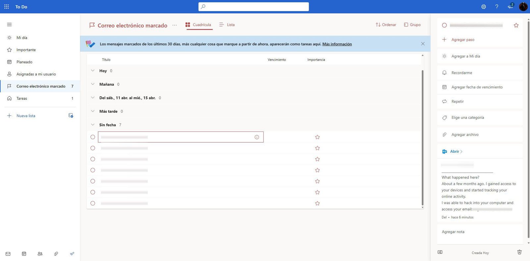
Task: Open People from the bottom bar
Action: click(40, 254)
